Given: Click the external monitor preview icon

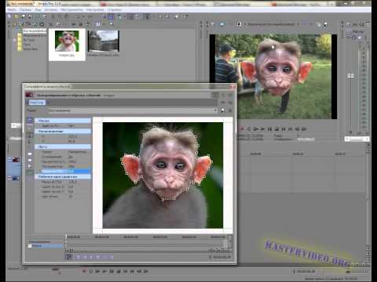Looking at the screenshot, I should coord(222,24).
